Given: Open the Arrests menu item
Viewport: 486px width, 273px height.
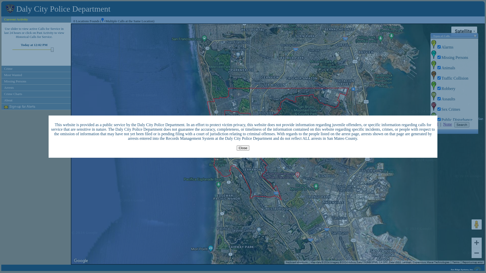Looking at the screenshot, I should point(36,88).
